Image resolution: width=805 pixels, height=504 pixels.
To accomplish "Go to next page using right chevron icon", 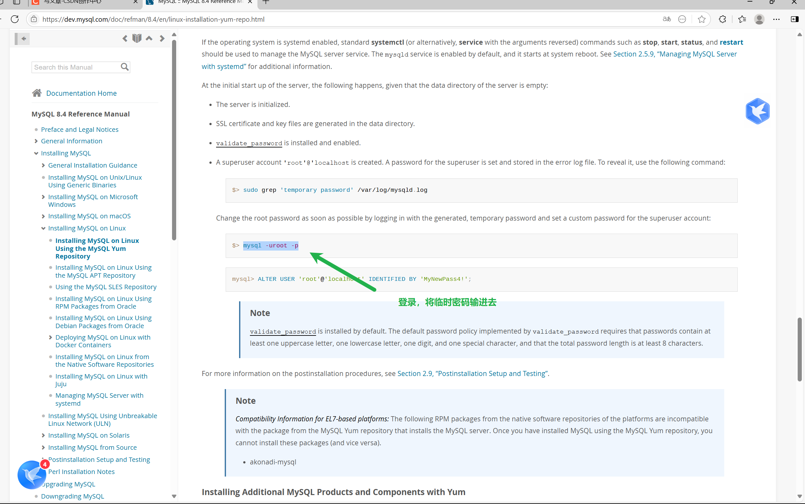I will [162, 38].
